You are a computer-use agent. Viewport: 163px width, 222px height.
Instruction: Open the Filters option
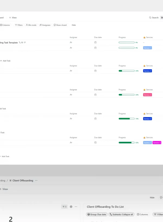(x=19, y=25)
